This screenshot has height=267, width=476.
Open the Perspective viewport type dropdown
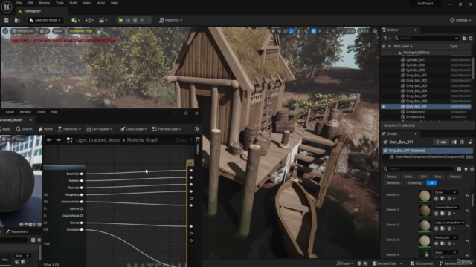click(x=23, y=31)
